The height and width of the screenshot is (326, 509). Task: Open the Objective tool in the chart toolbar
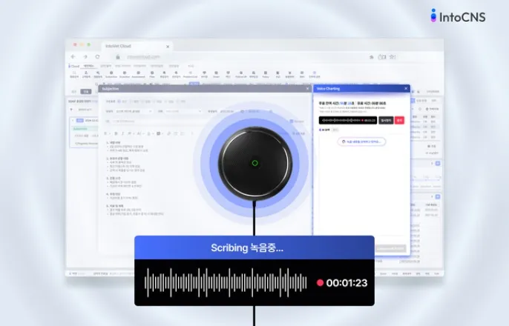click(125, 75)
